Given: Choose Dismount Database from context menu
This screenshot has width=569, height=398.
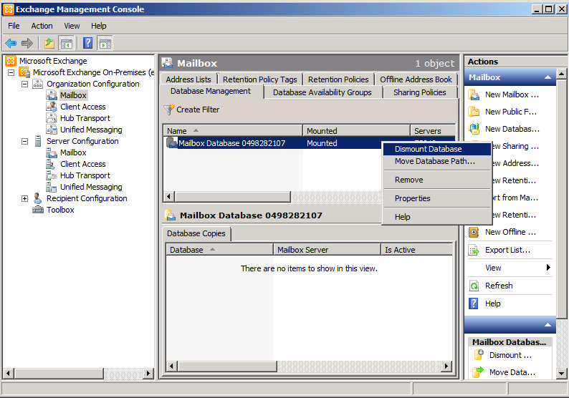Looking at the screenshot, I should coord(428,149).
